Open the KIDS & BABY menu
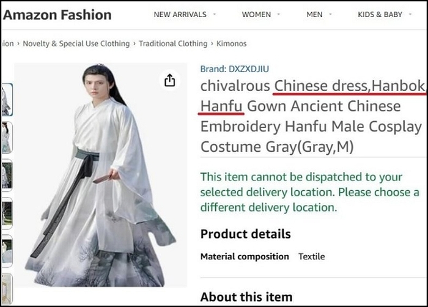The image size is (428, 307). pyautogui.click(x=380, y=15)
